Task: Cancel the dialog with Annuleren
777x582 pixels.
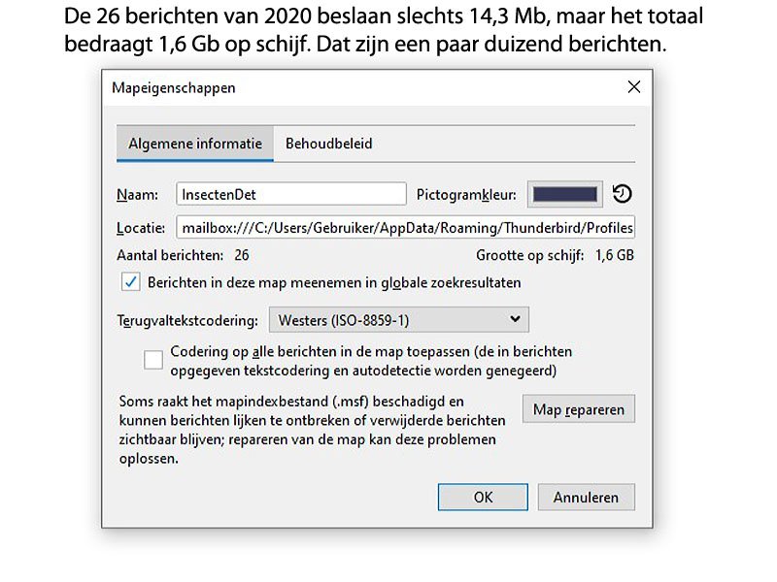Action: pyautogui.click(x=586, y=497)
